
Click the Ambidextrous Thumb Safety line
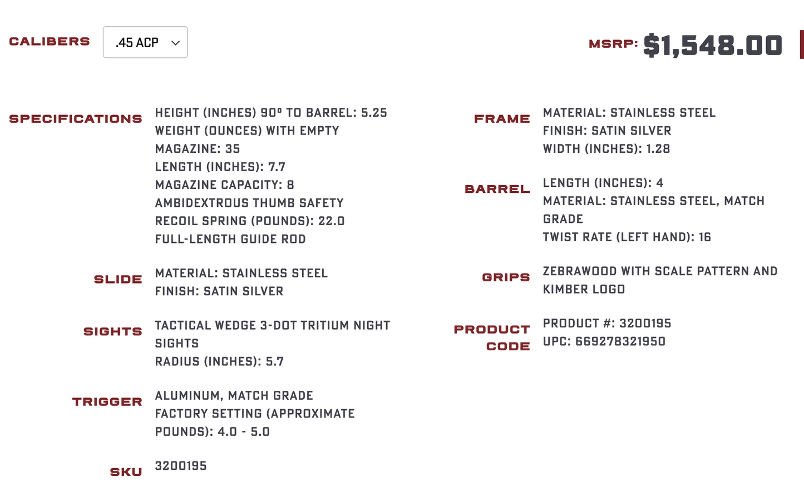(249, 203)
